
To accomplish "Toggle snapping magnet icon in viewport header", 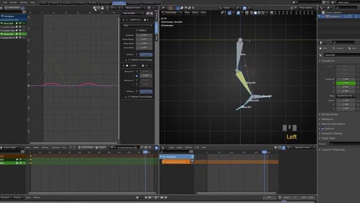I will (x=244, y=8).
